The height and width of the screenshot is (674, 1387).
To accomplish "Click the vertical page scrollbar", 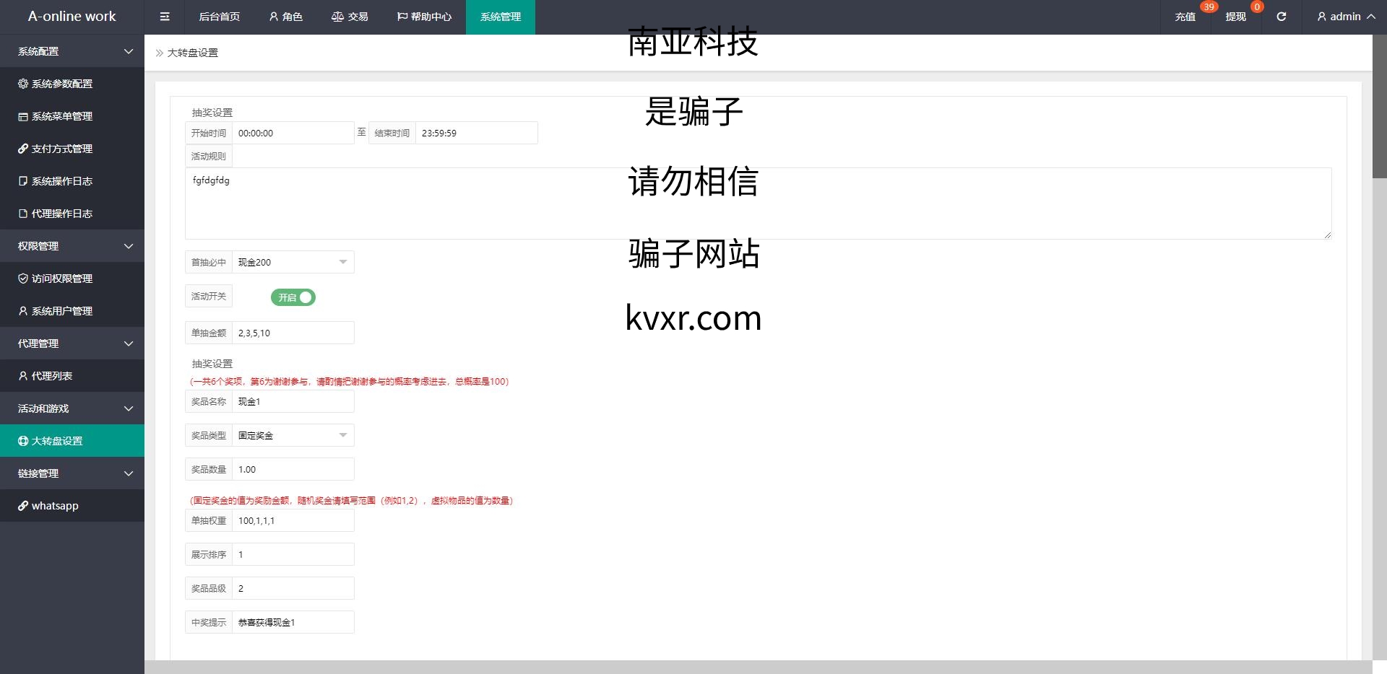I will tap(1379, 108).
